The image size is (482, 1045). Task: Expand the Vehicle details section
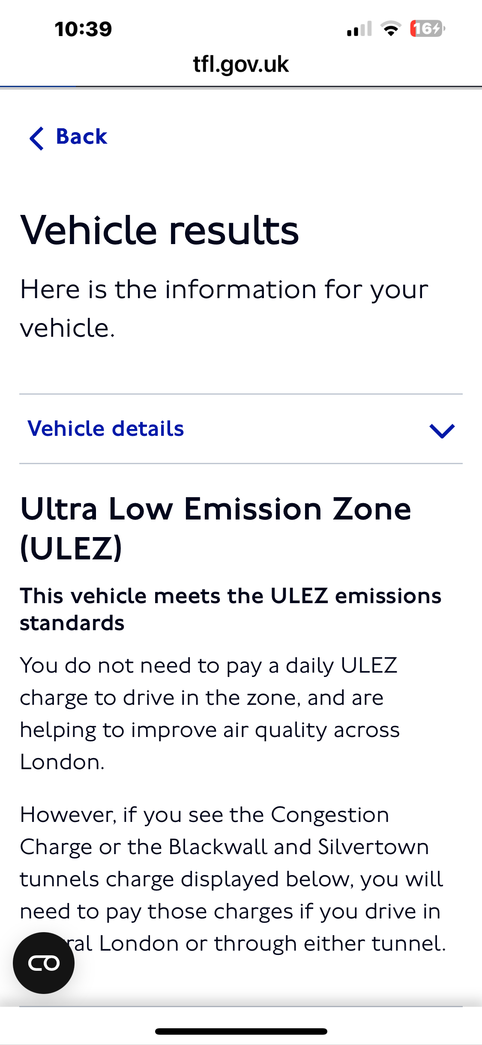106,429
